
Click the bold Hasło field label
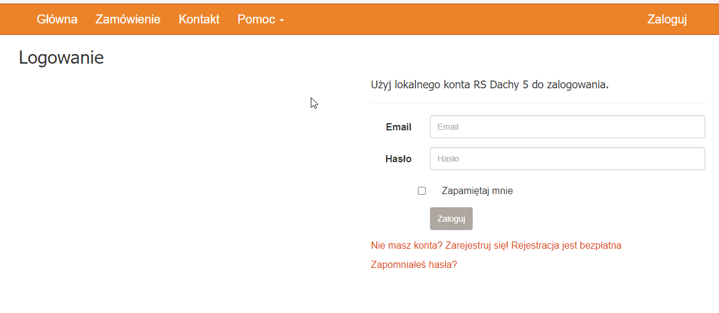click(x=398, y=159)
